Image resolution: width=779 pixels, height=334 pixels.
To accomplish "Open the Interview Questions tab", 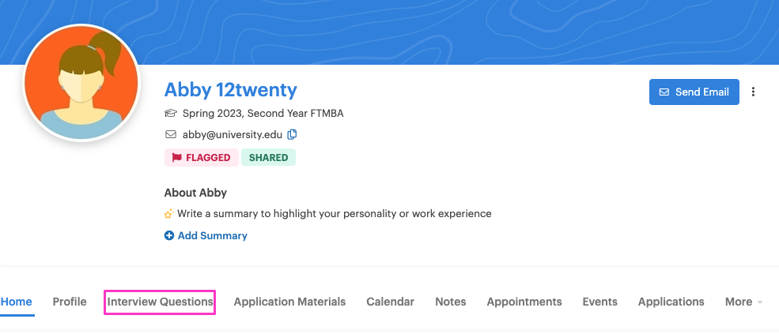I will pos(160,302).
